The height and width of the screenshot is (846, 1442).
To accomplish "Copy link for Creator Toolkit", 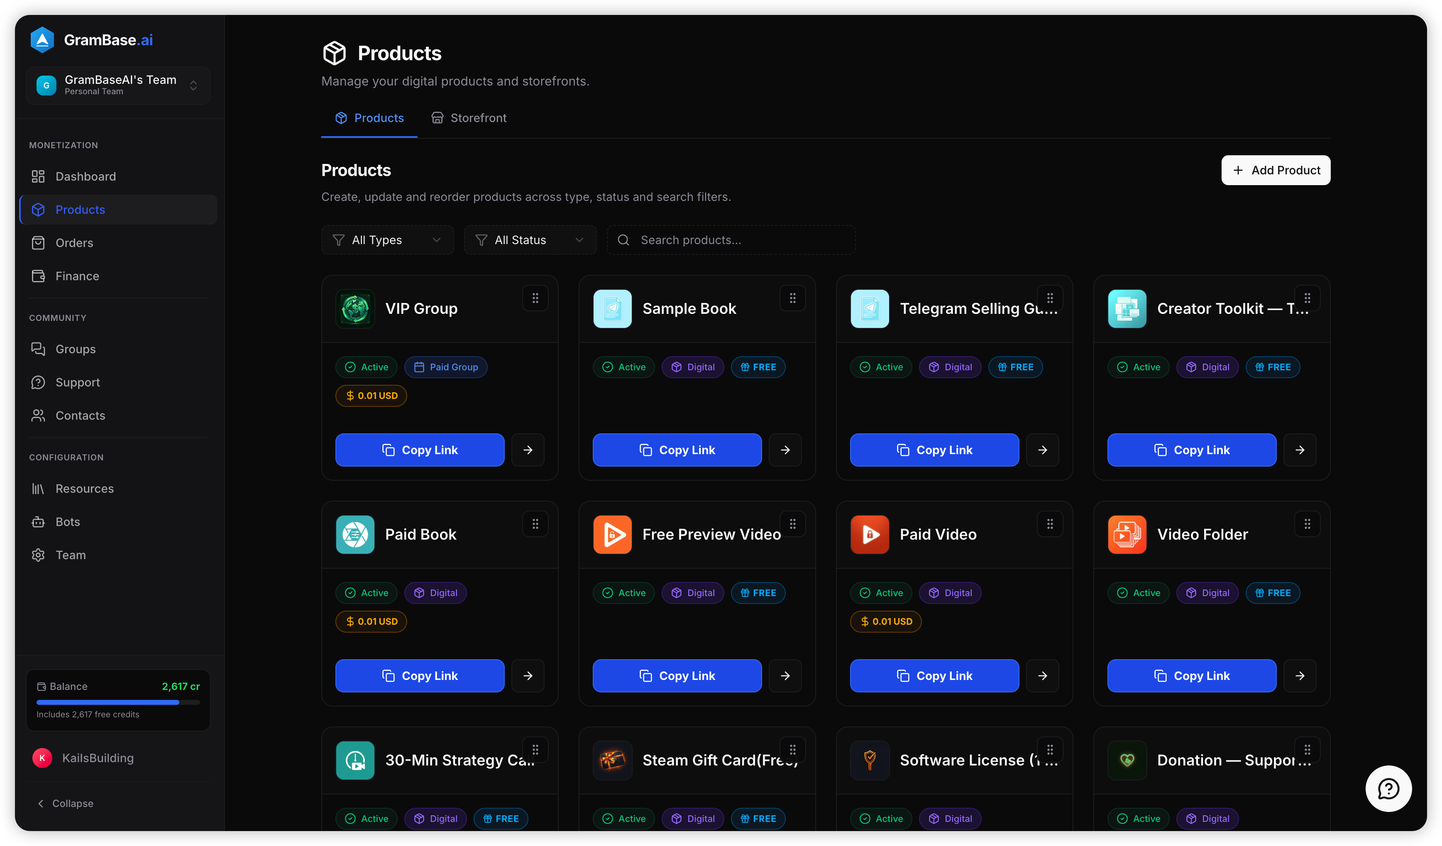I will click(1193, 450).
